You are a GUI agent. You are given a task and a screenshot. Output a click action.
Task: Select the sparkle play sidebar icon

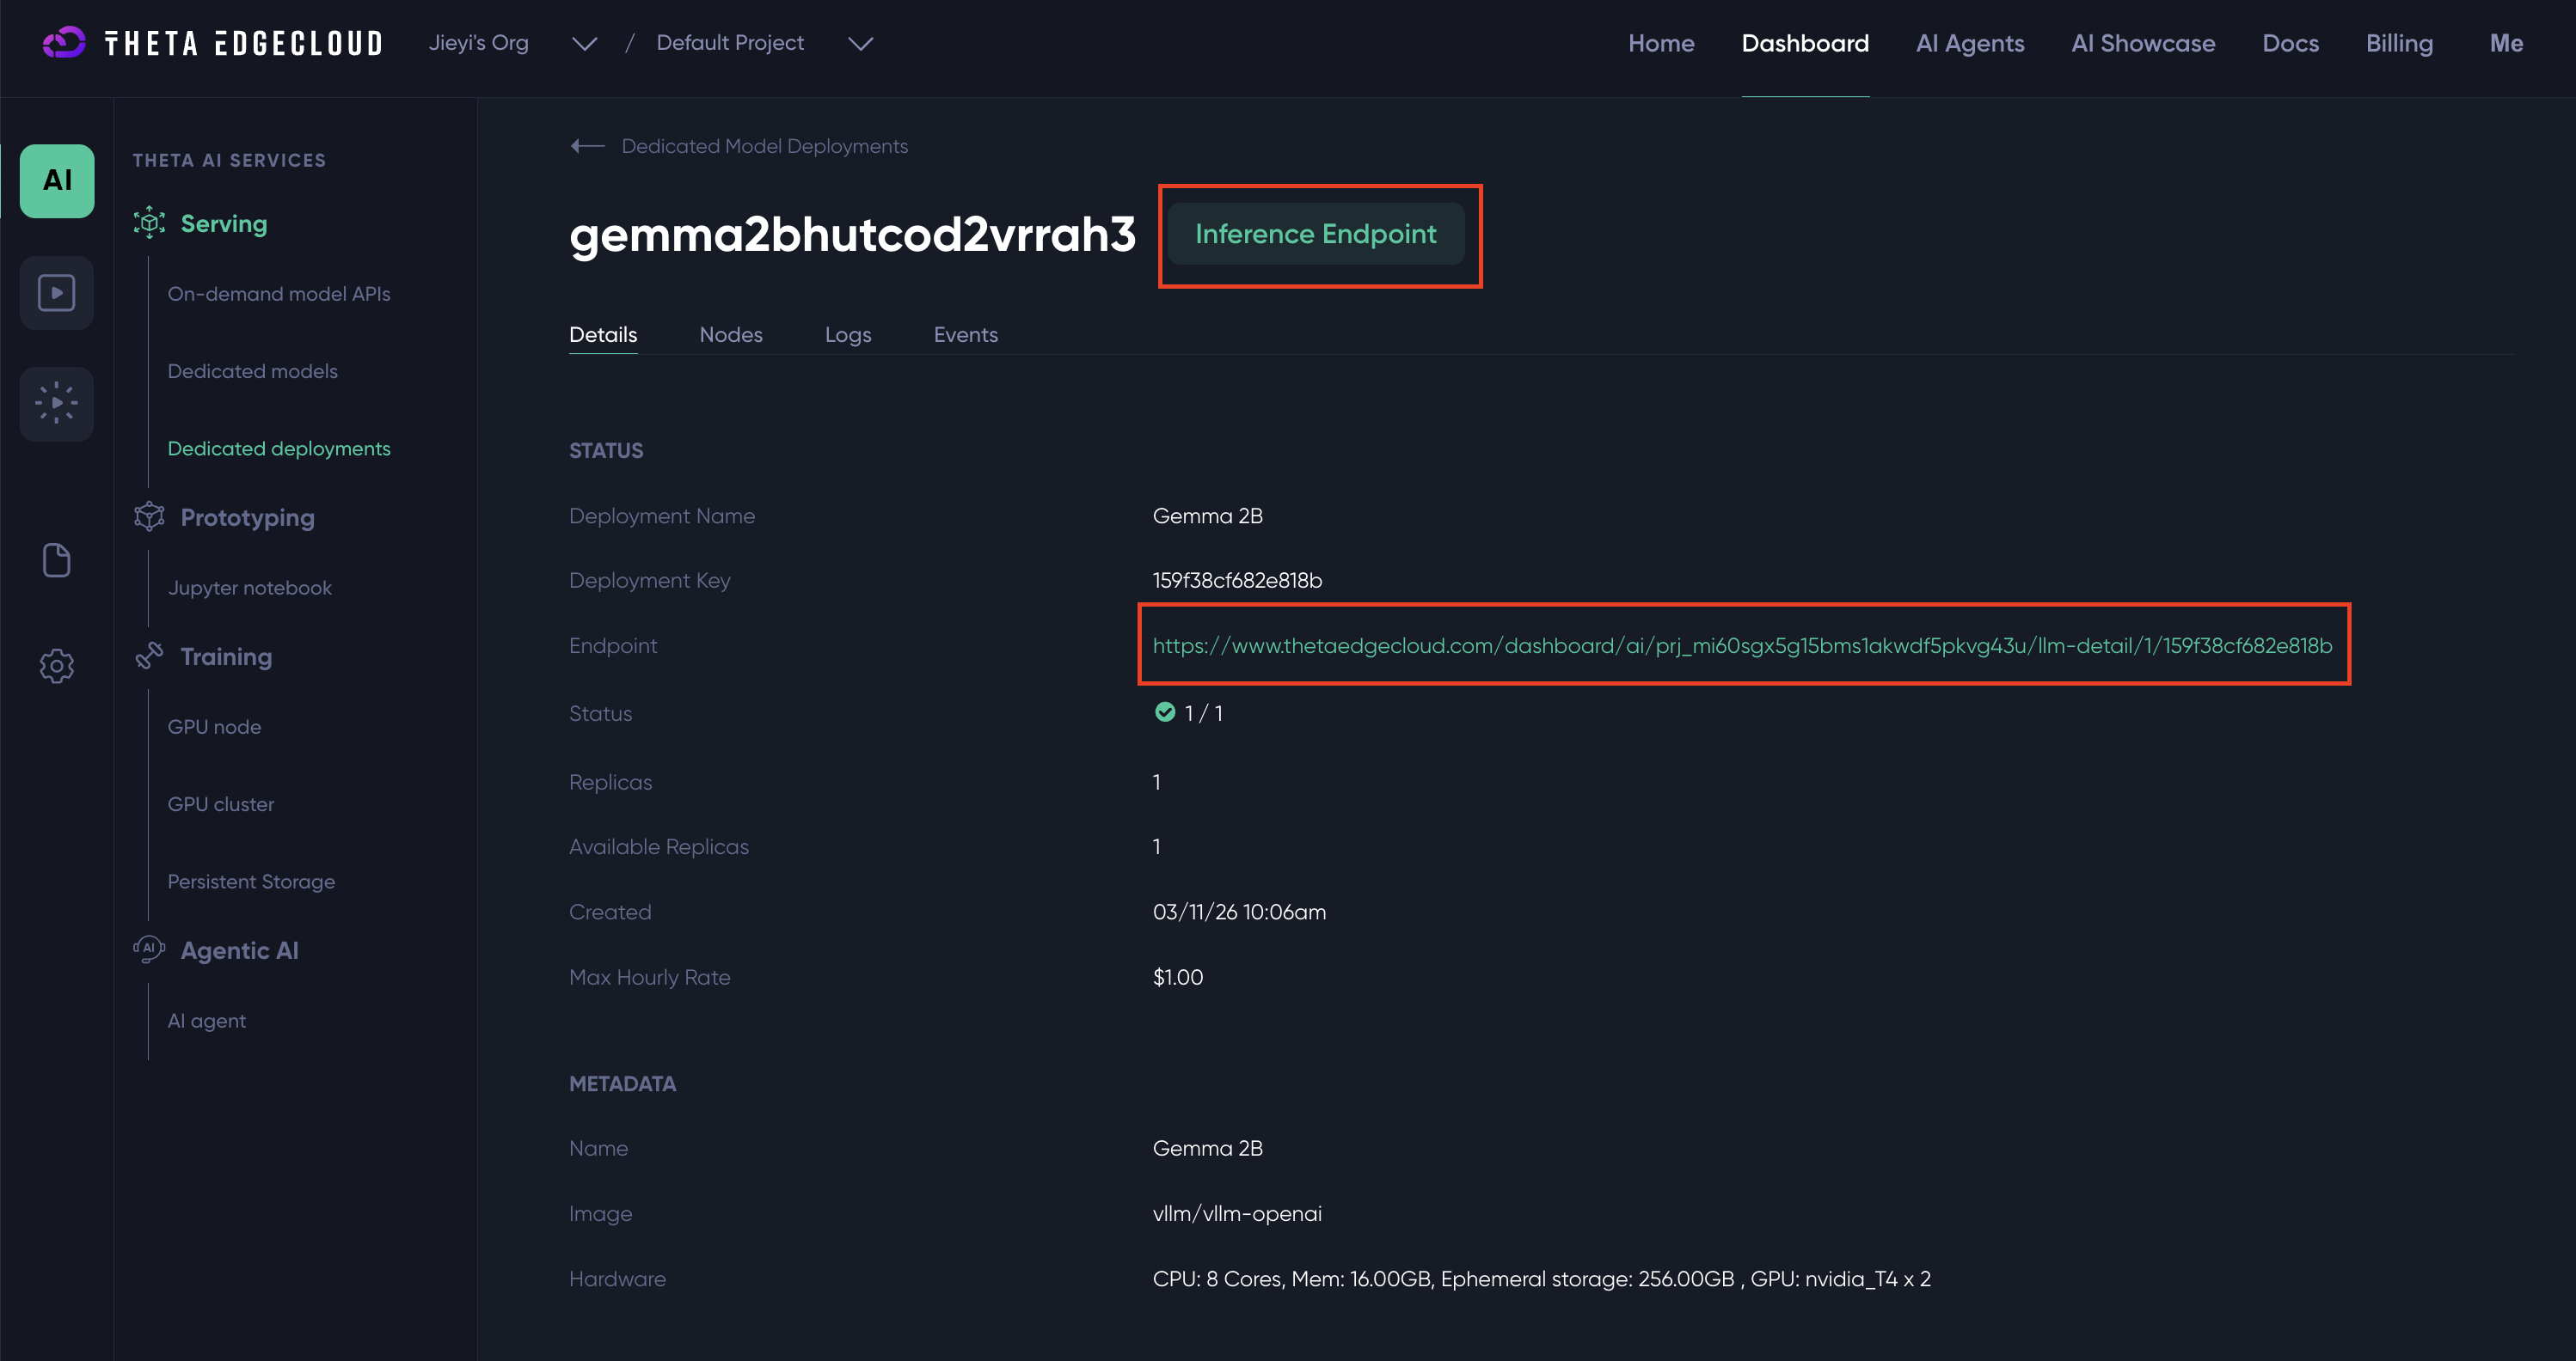click(57, 404)
